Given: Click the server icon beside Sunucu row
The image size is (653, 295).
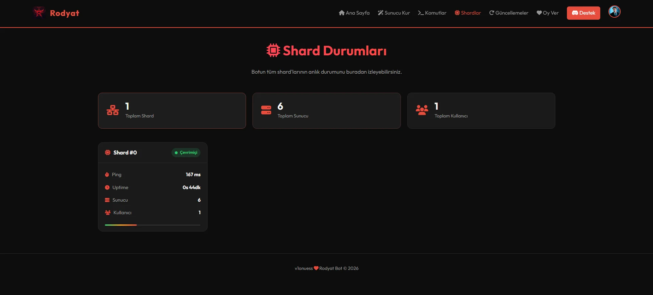Looking at the screenshot, I should pyautogui.click(x=107, y=200).
